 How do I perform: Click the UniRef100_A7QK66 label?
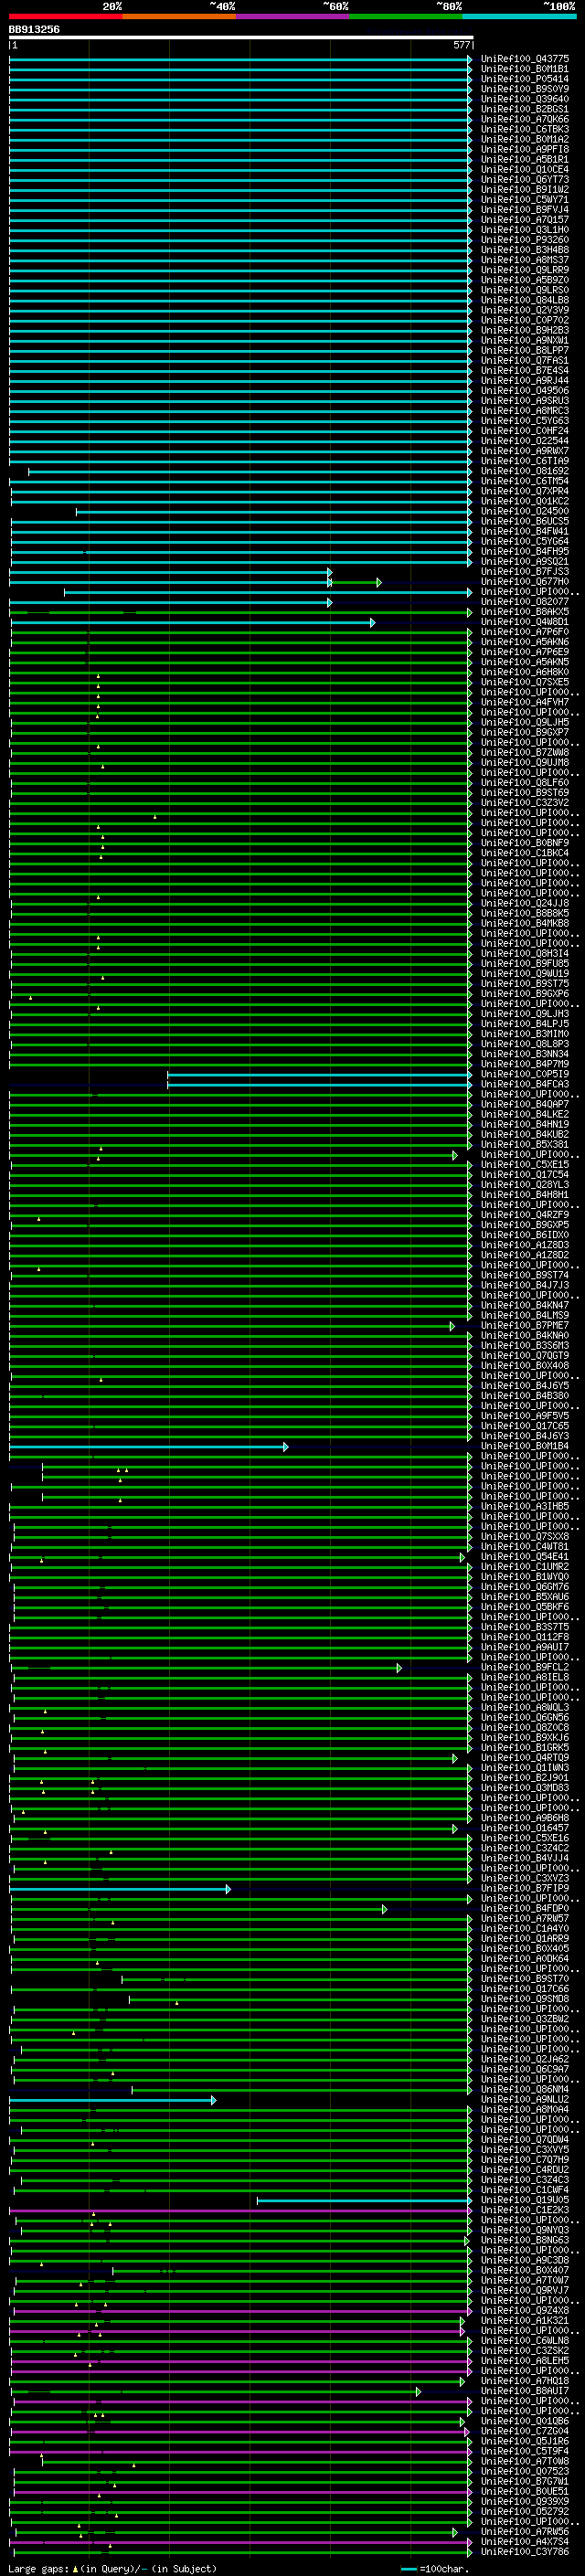coord(525,119)
